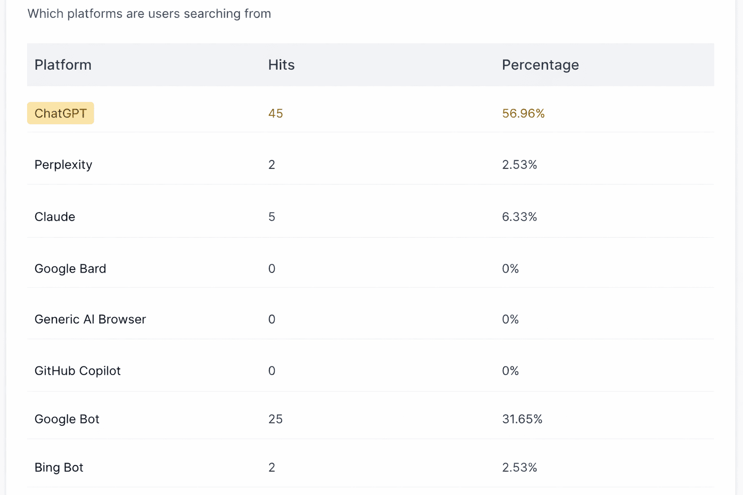Image resolution: width=743 pixels, height=495 pixels.
Task: Click the 2.53% percentage in Perplexity row
Action: [x=519, y=165]
